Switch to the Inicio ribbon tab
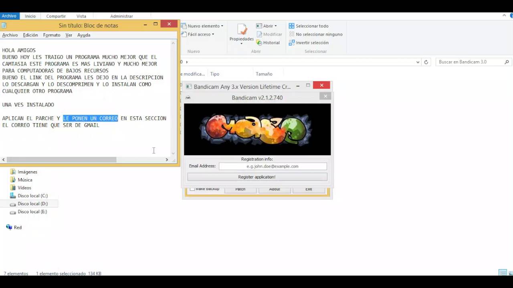Image resolution: width=513 pixels, height=288 pixels. [30, 16]
